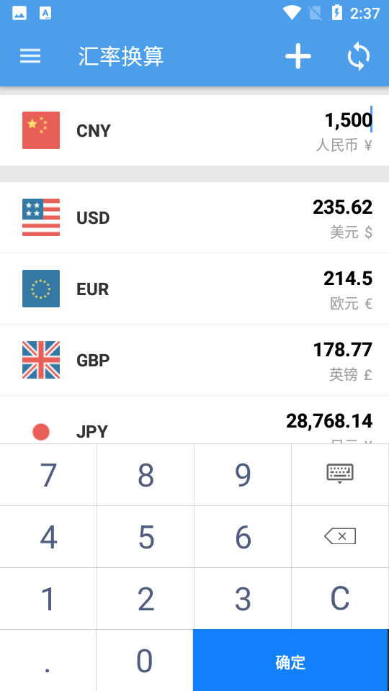Tap the China flag icon
This screenshot has height=691, width=389.
41,130
